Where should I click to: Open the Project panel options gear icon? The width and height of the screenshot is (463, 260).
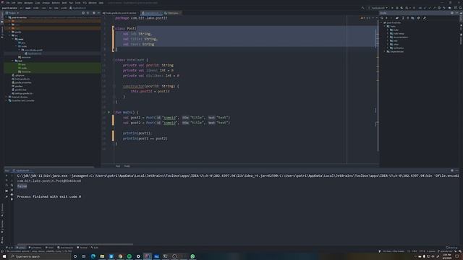94,13
